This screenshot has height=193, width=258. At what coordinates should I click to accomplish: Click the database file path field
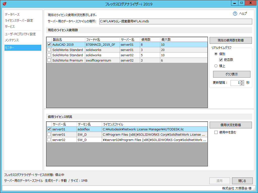(175, 22)
